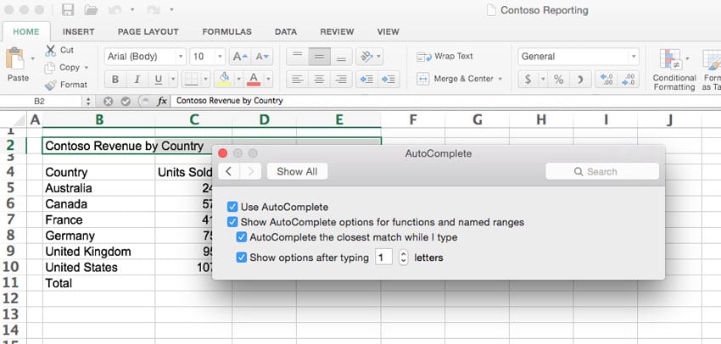Uncheck the Use AutoComplete checkbox
Image resolution: width=721 pixels, height=344 pixels.
click(x=232, y=207)
